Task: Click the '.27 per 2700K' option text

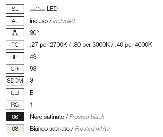Action: point(48,45)
